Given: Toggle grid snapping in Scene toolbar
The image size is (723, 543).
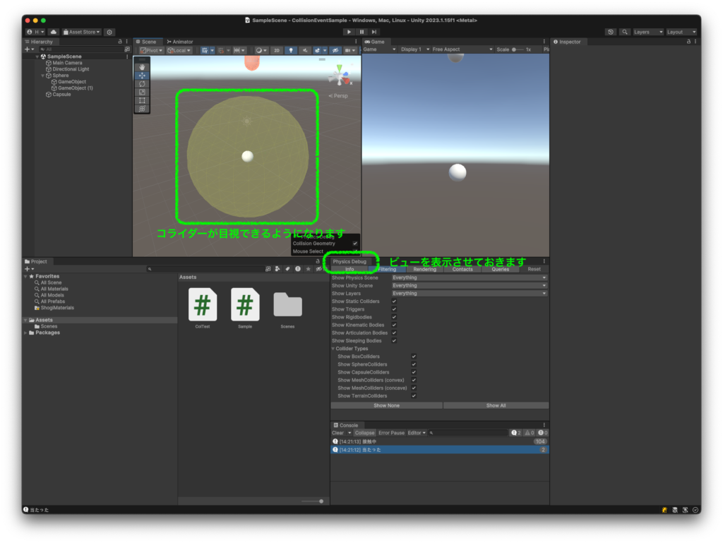Looking at the screenshot, I should point(205,50).
